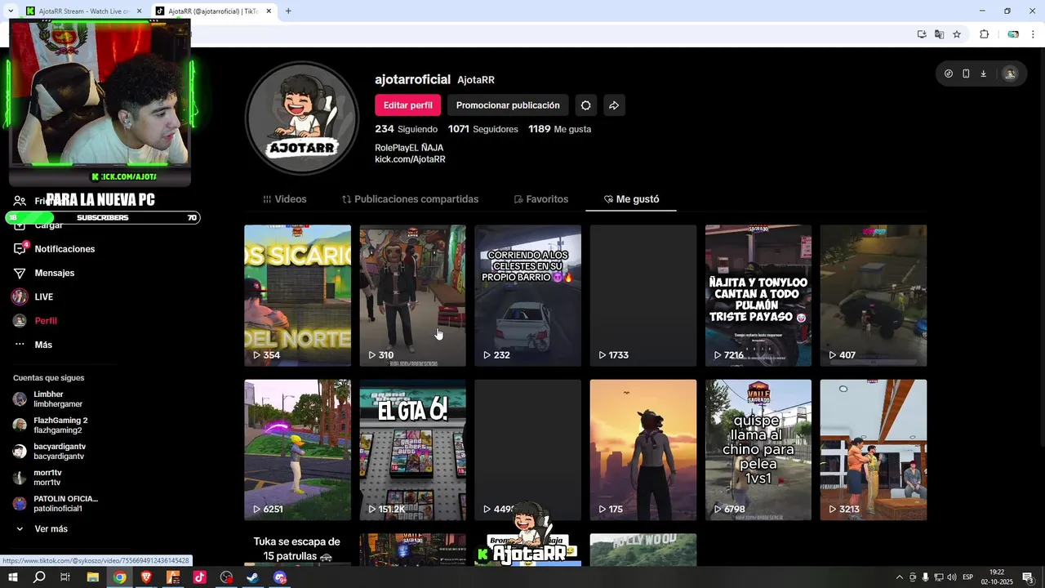Viewport: 1045px width, 588px height.
Task: Open Chrome extensions puzzle icon
Action: click(x=984, y=34)
